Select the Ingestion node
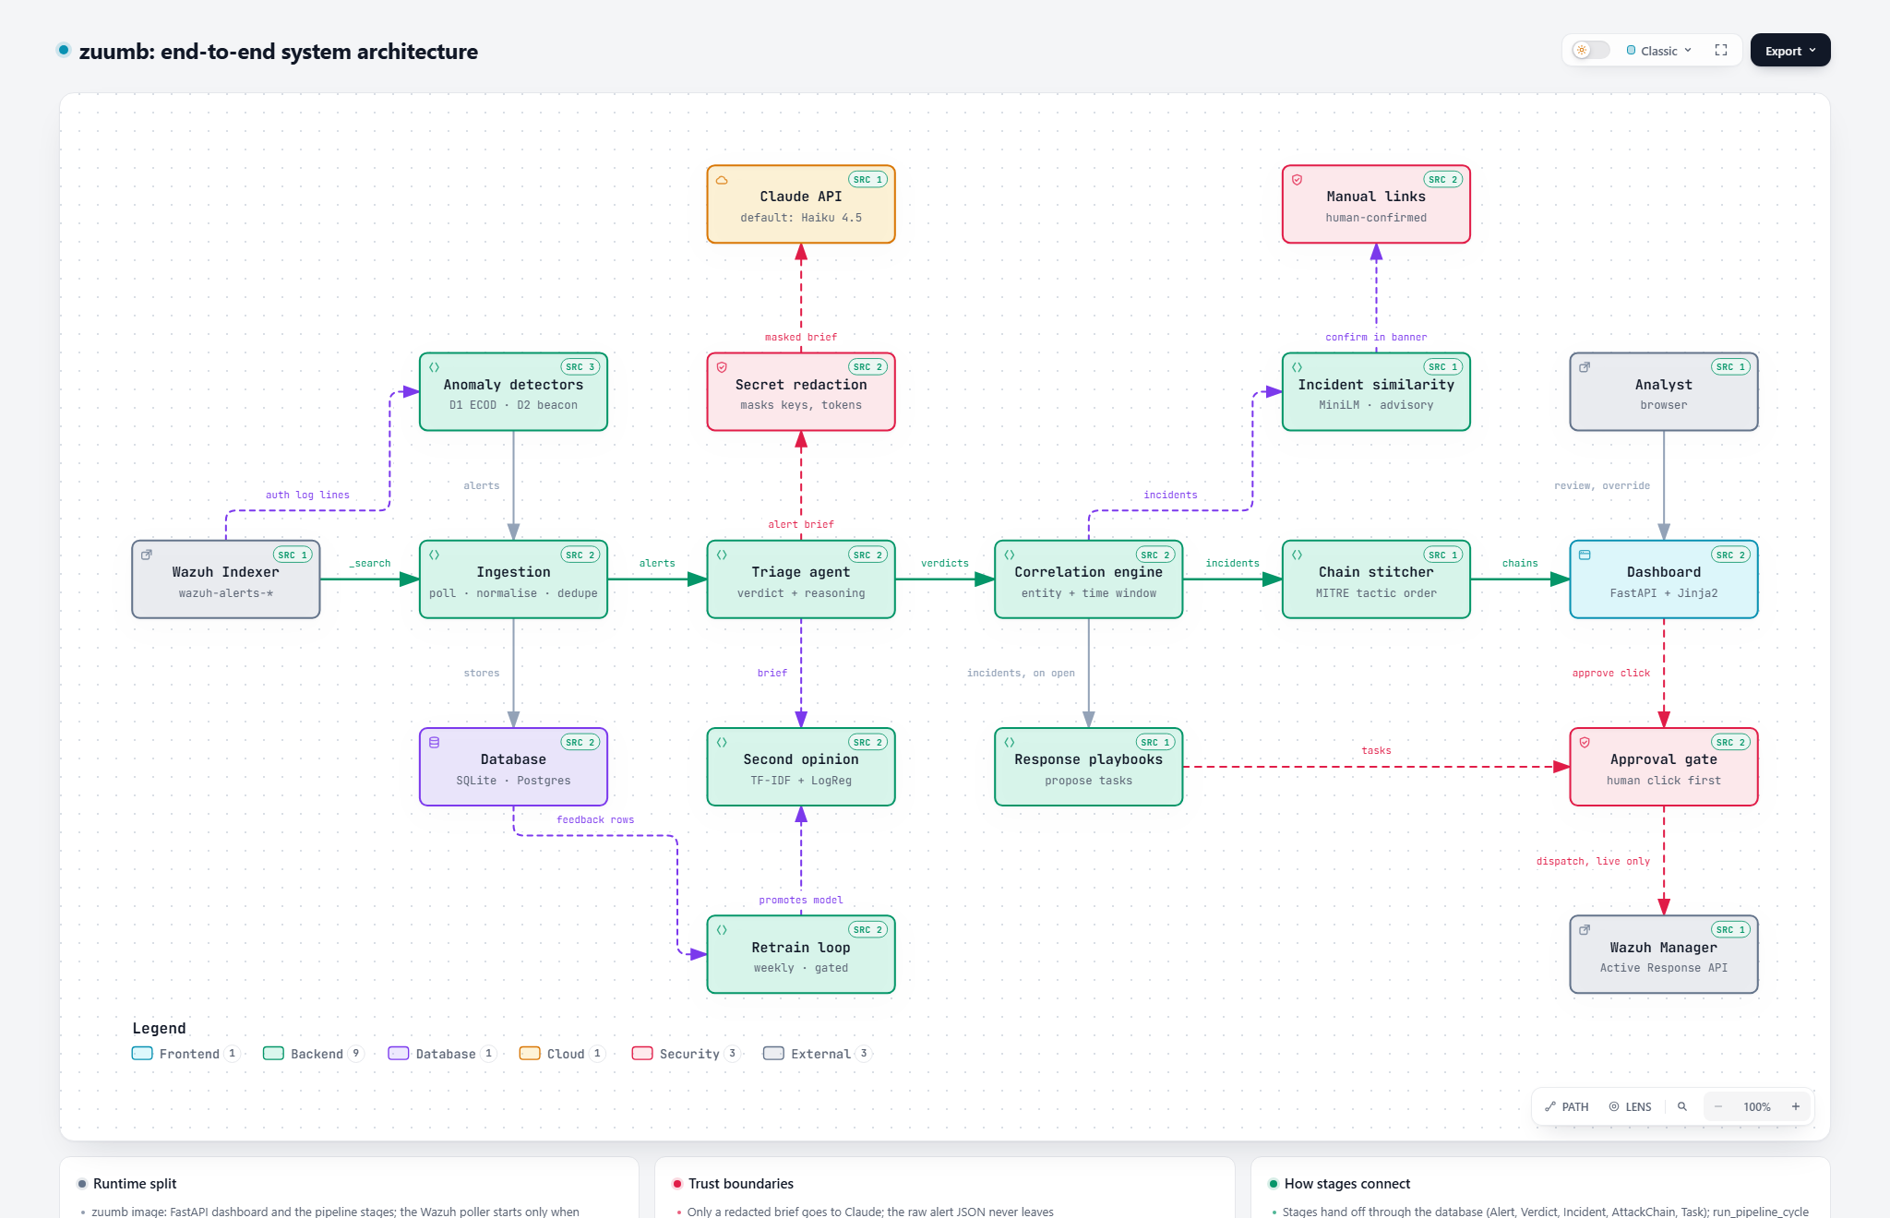1890x1218 pixels. pyautogui.click(x=513, y=579)
